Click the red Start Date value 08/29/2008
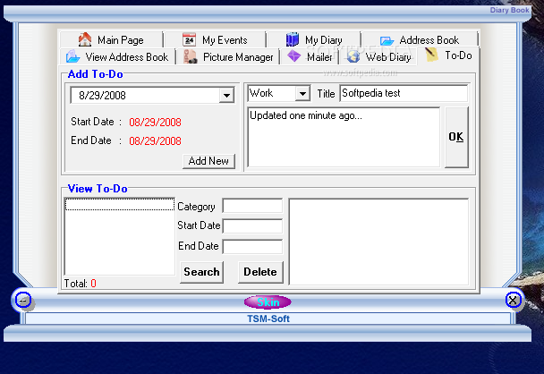 pos(155,122)
